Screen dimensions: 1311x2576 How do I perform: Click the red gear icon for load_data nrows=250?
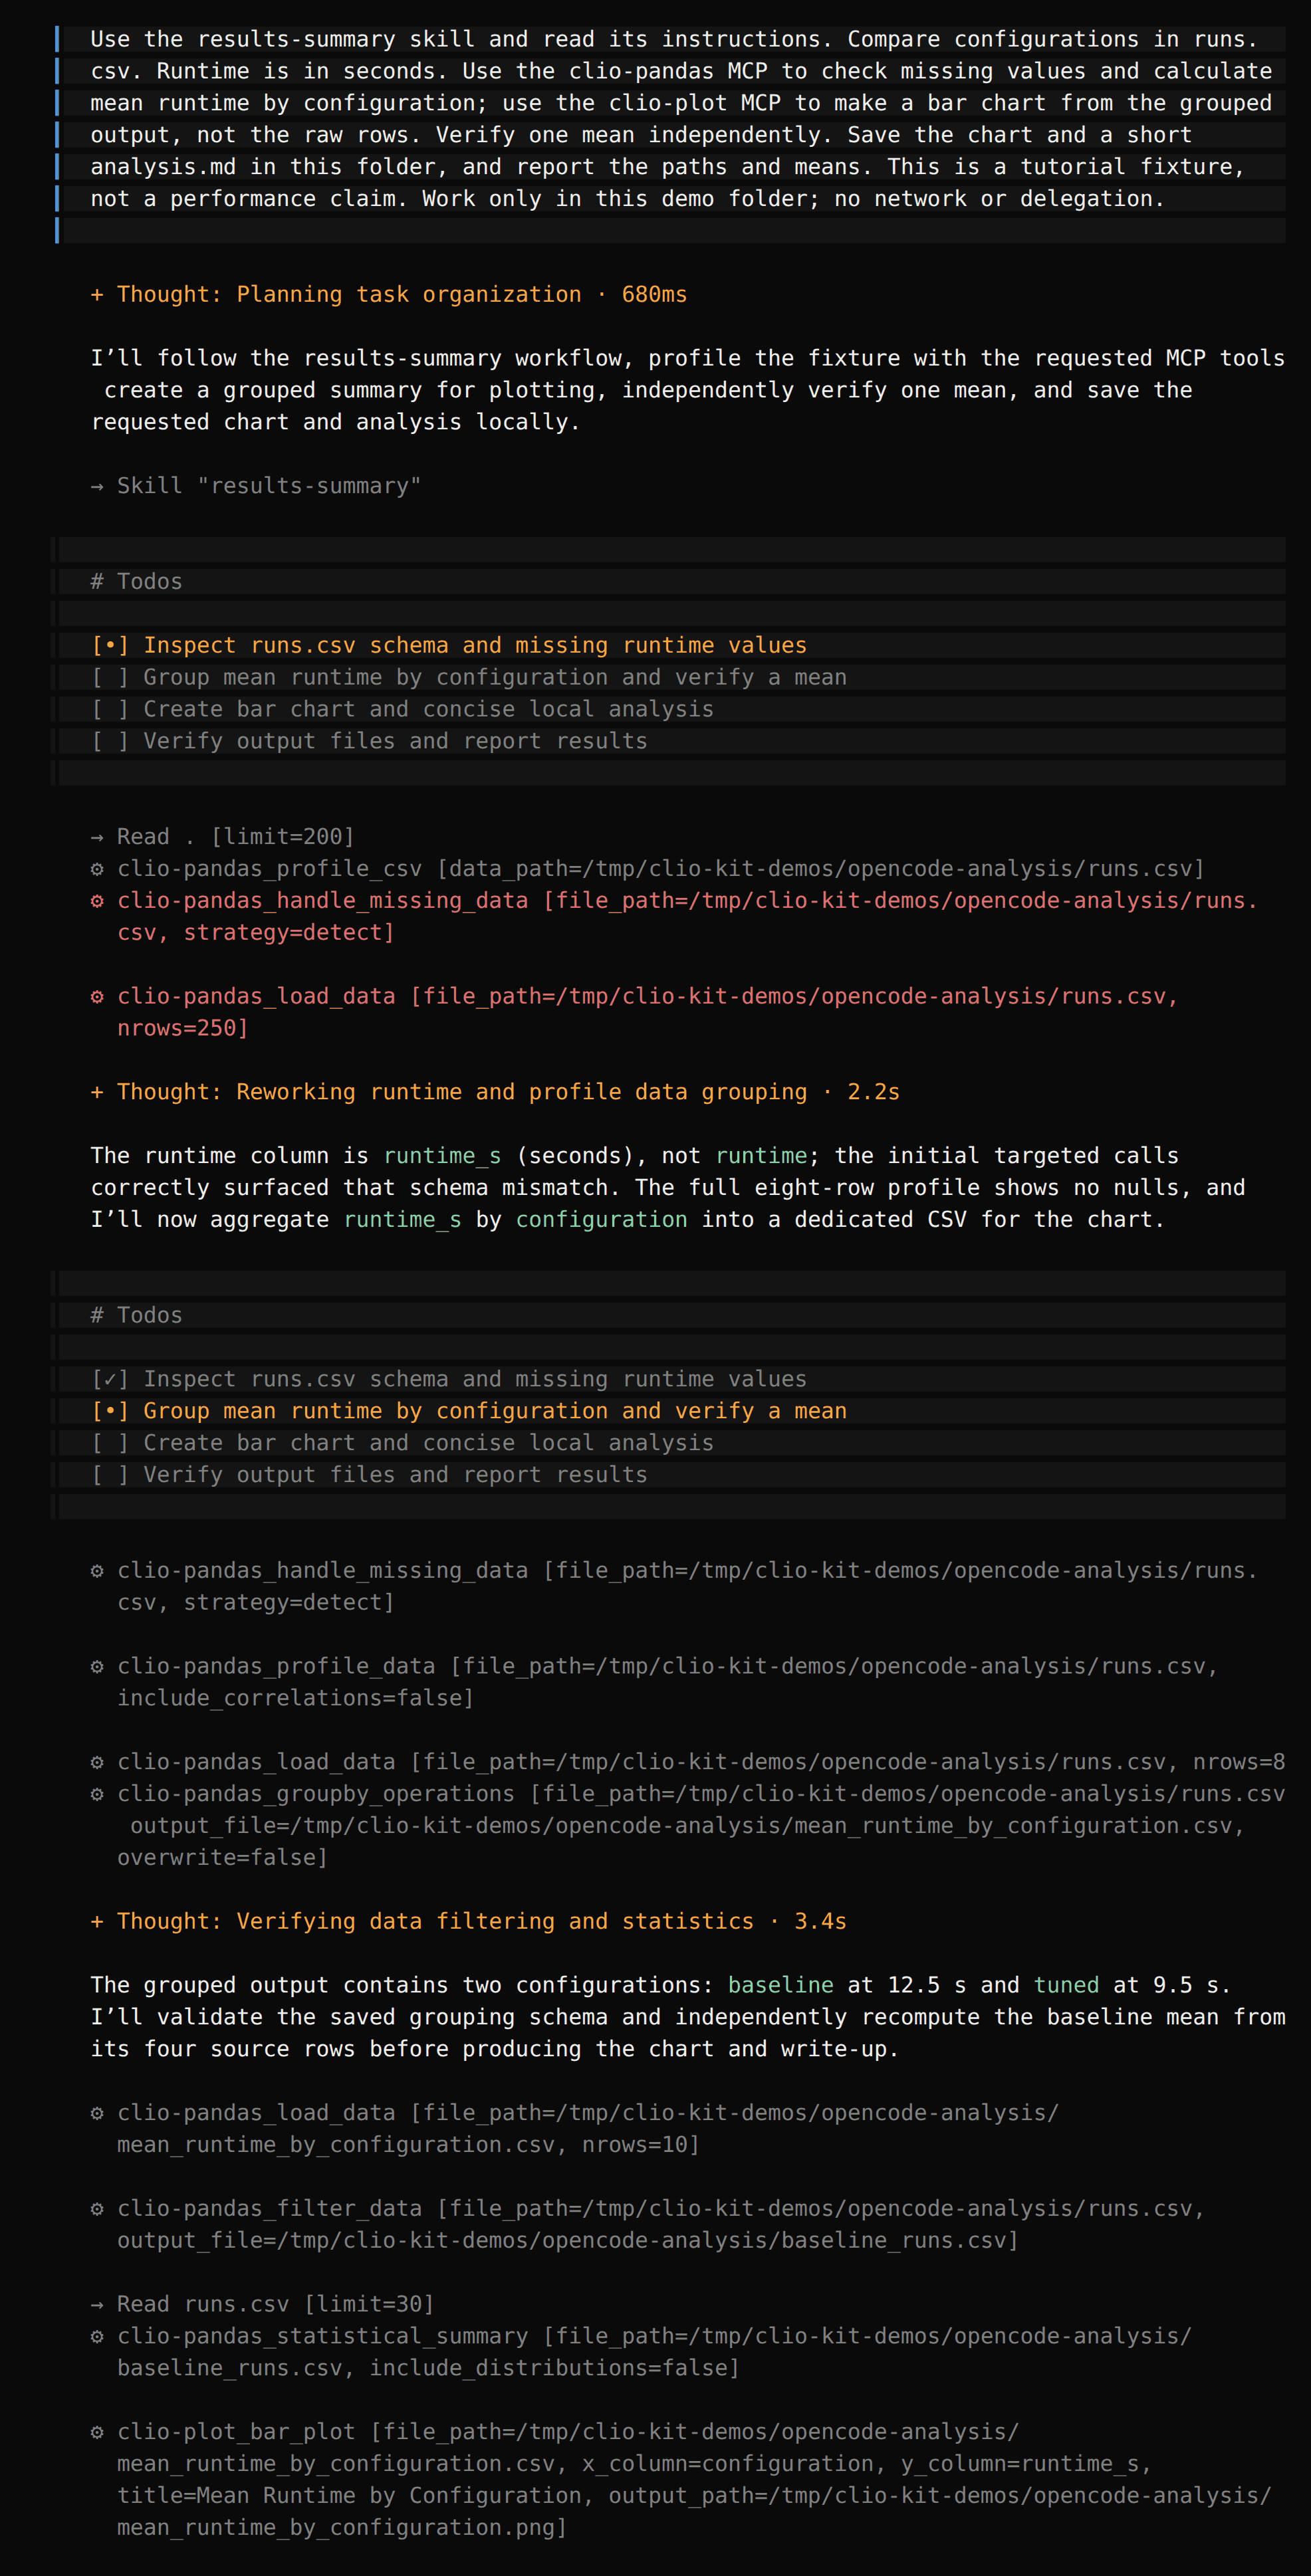point(97,997)
